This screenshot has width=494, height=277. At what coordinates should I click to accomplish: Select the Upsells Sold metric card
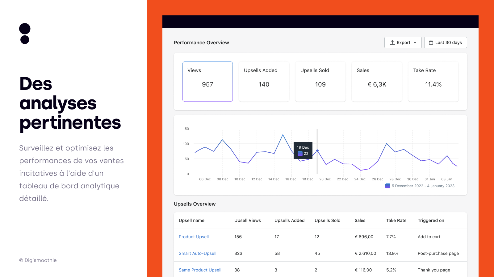tap(320, 82)
